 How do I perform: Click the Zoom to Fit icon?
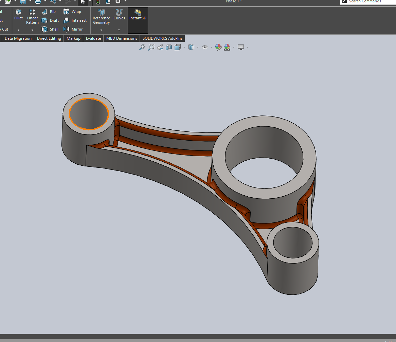click(142, 47)
